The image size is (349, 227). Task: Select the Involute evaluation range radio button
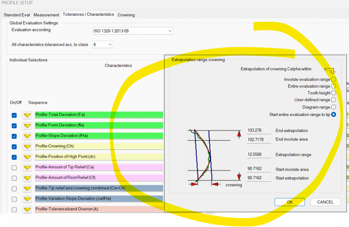334,80
